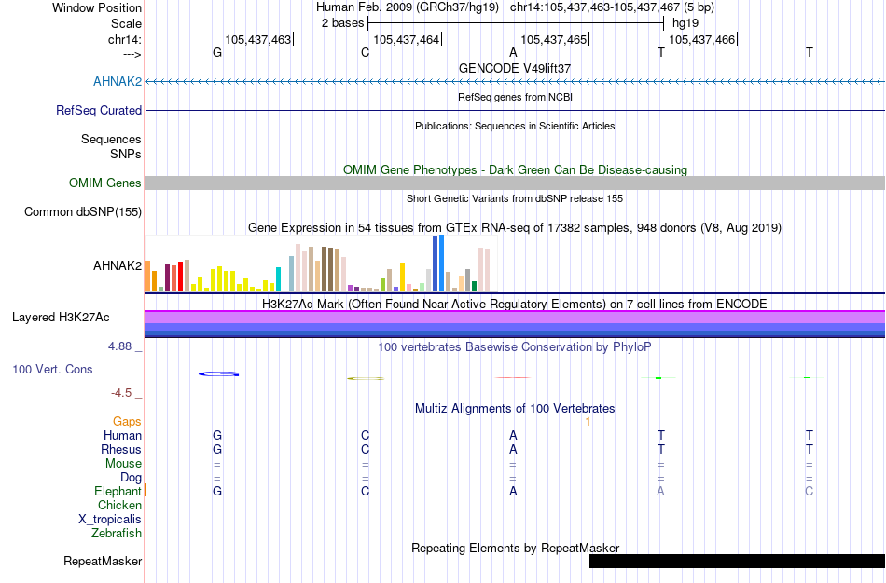Click the Gaps row label
Screen dimensions: 886x583
(x=127, y=422)
